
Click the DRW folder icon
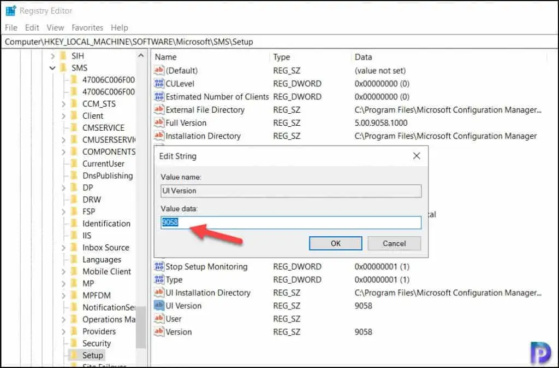click(74, 200)
